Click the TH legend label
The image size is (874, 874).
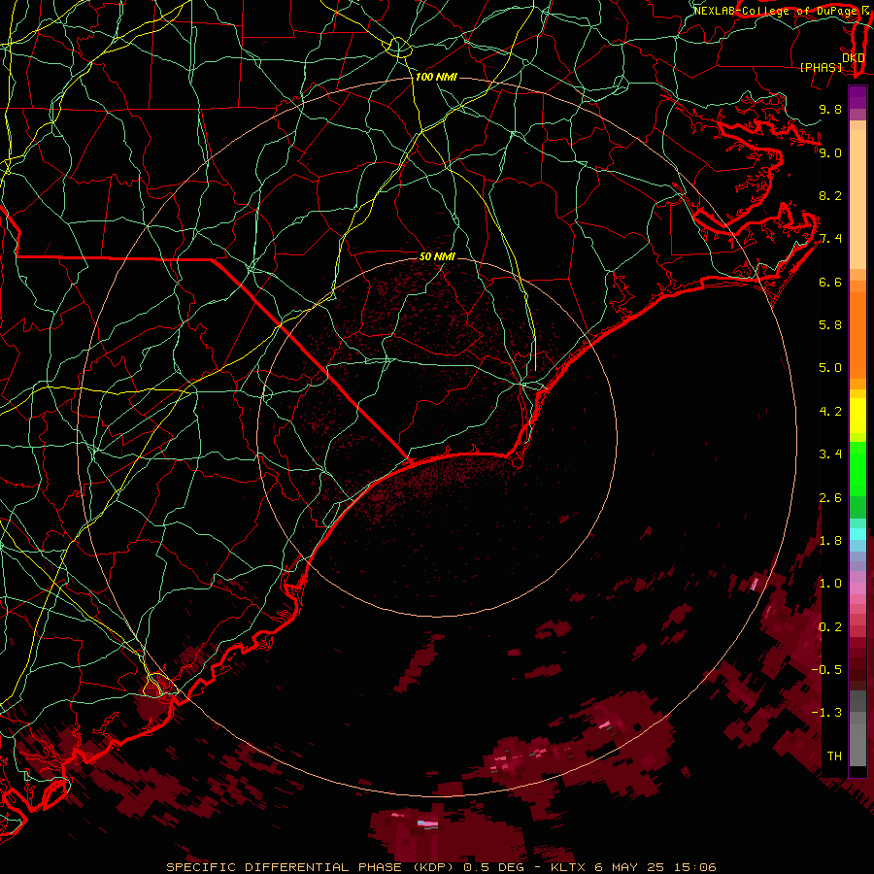point(834,756)
